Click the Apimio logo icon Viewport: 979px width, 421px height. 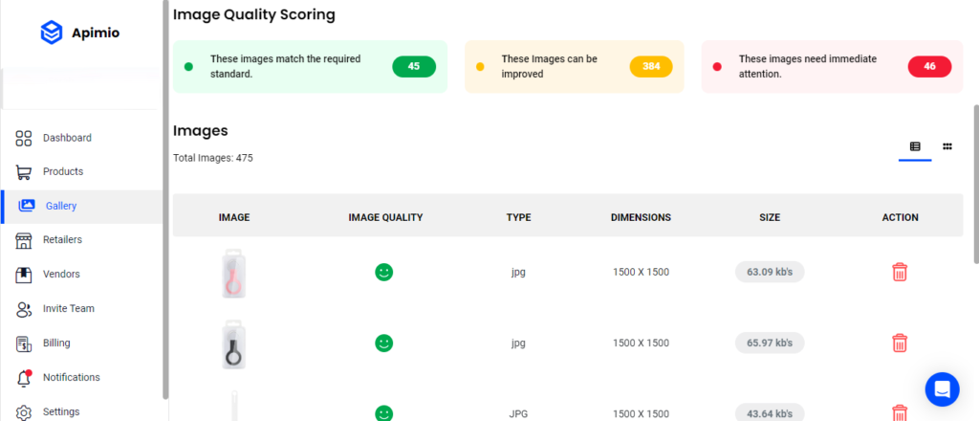point(51,33)
